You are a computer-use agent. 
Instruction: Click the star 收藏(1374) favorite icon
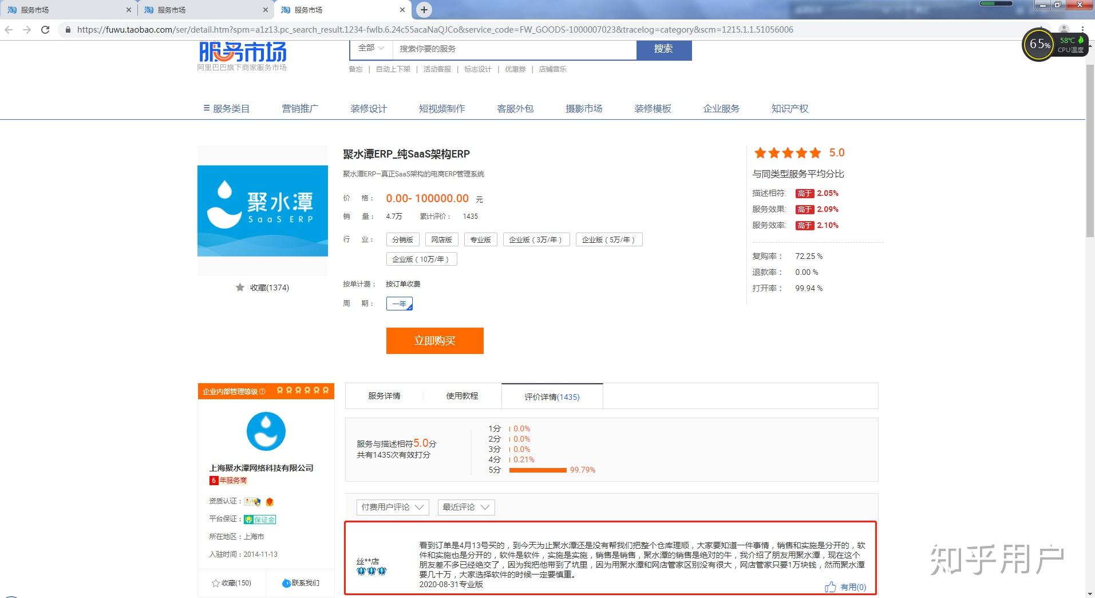click(240, 288)
